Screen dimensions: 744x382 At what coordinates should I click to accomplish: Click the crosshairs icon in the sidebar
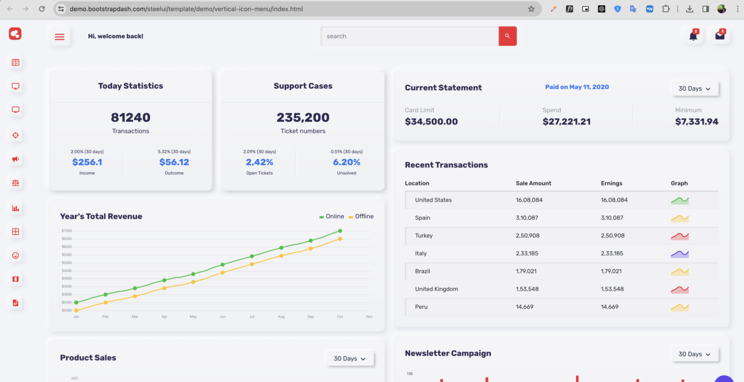pos(16,135)
